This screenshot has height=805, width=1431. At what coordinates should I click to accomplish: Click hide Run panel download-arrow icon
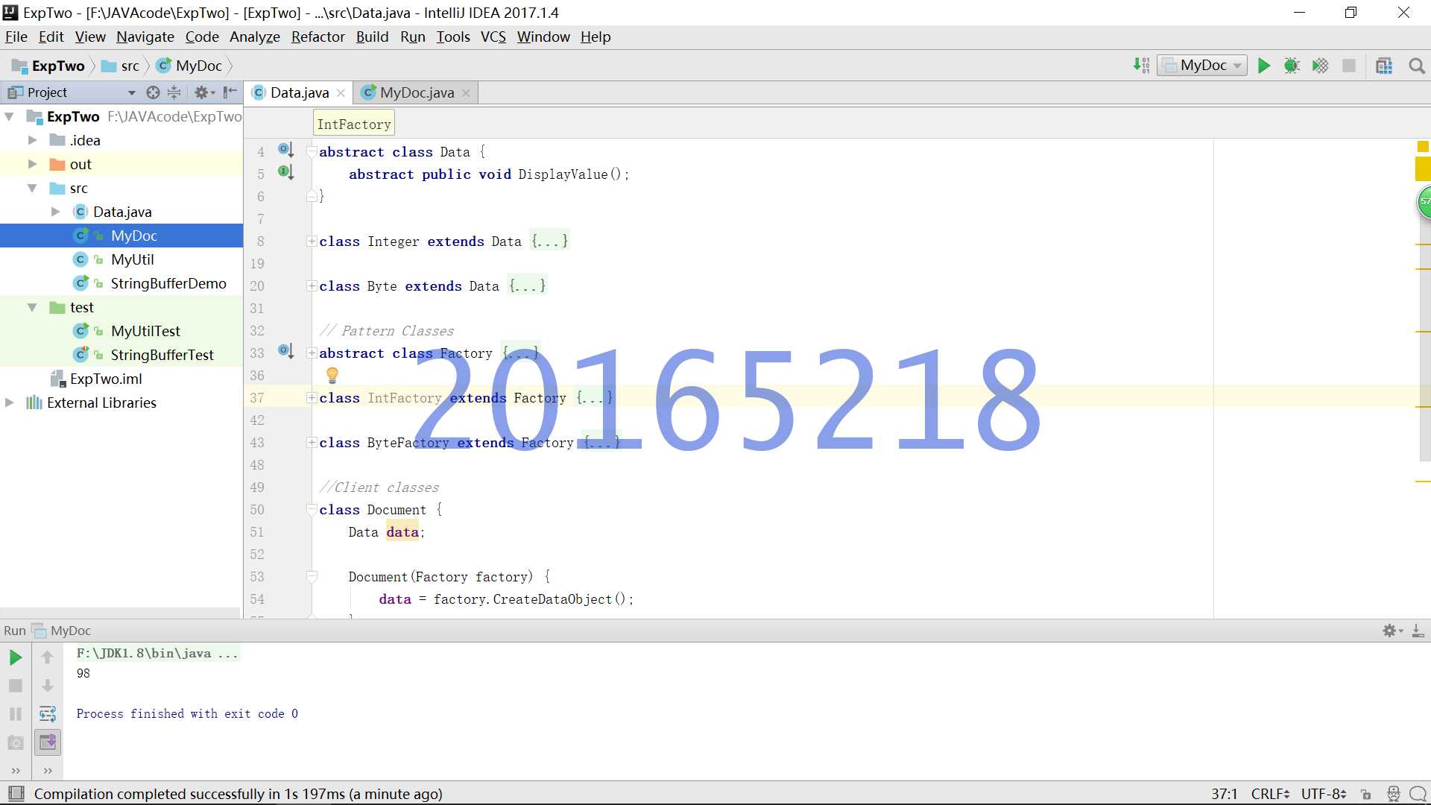tap(1418, 631)
